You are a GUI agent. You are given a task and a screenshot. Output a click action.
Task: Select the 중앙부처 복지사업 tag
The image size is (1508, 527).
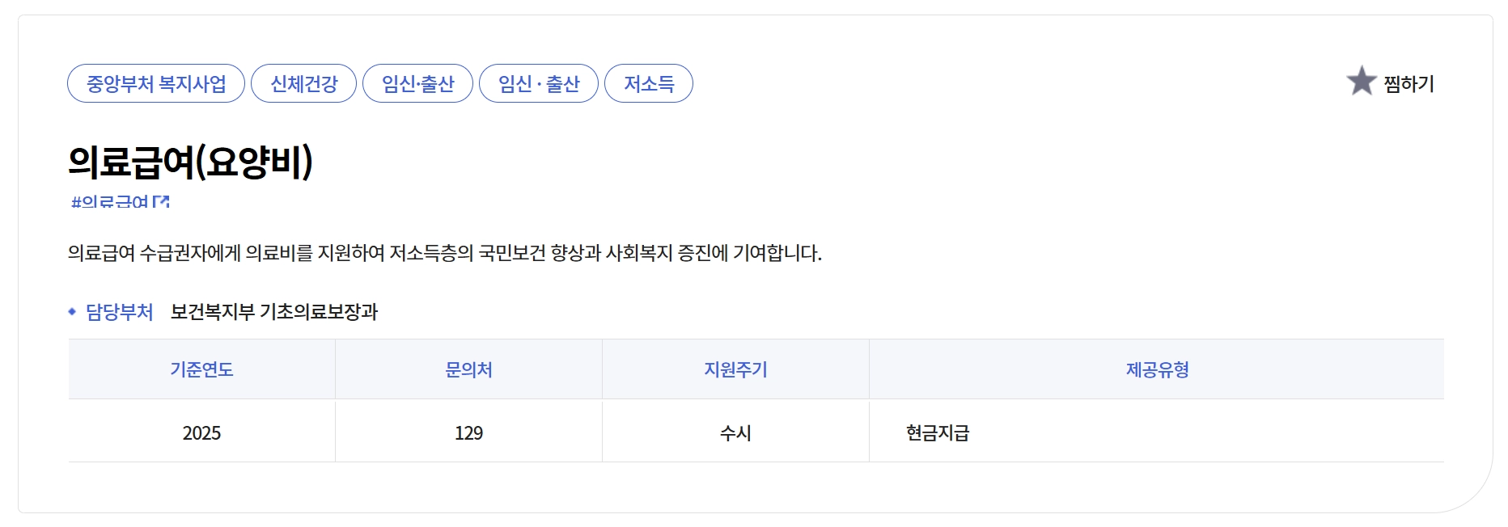[x=155, y=82]
